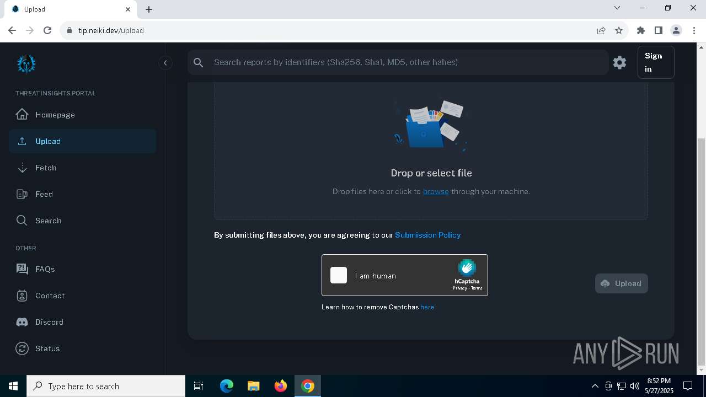
Task: Open tab search dropdown
Action: (x=617, y=8)
